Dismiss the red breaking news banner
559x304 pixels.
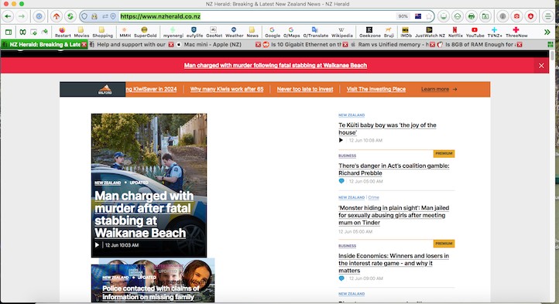click(x=541, y=66)
